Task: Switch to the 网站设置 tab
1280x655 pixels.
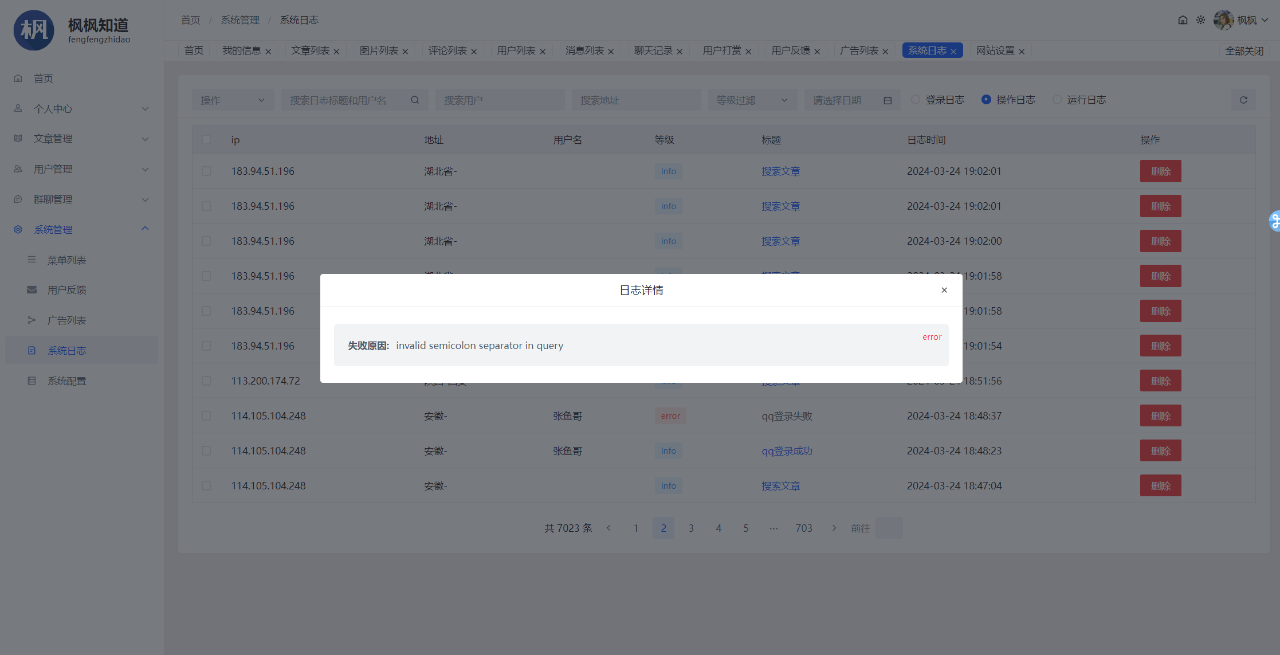Action: [995, 50]
